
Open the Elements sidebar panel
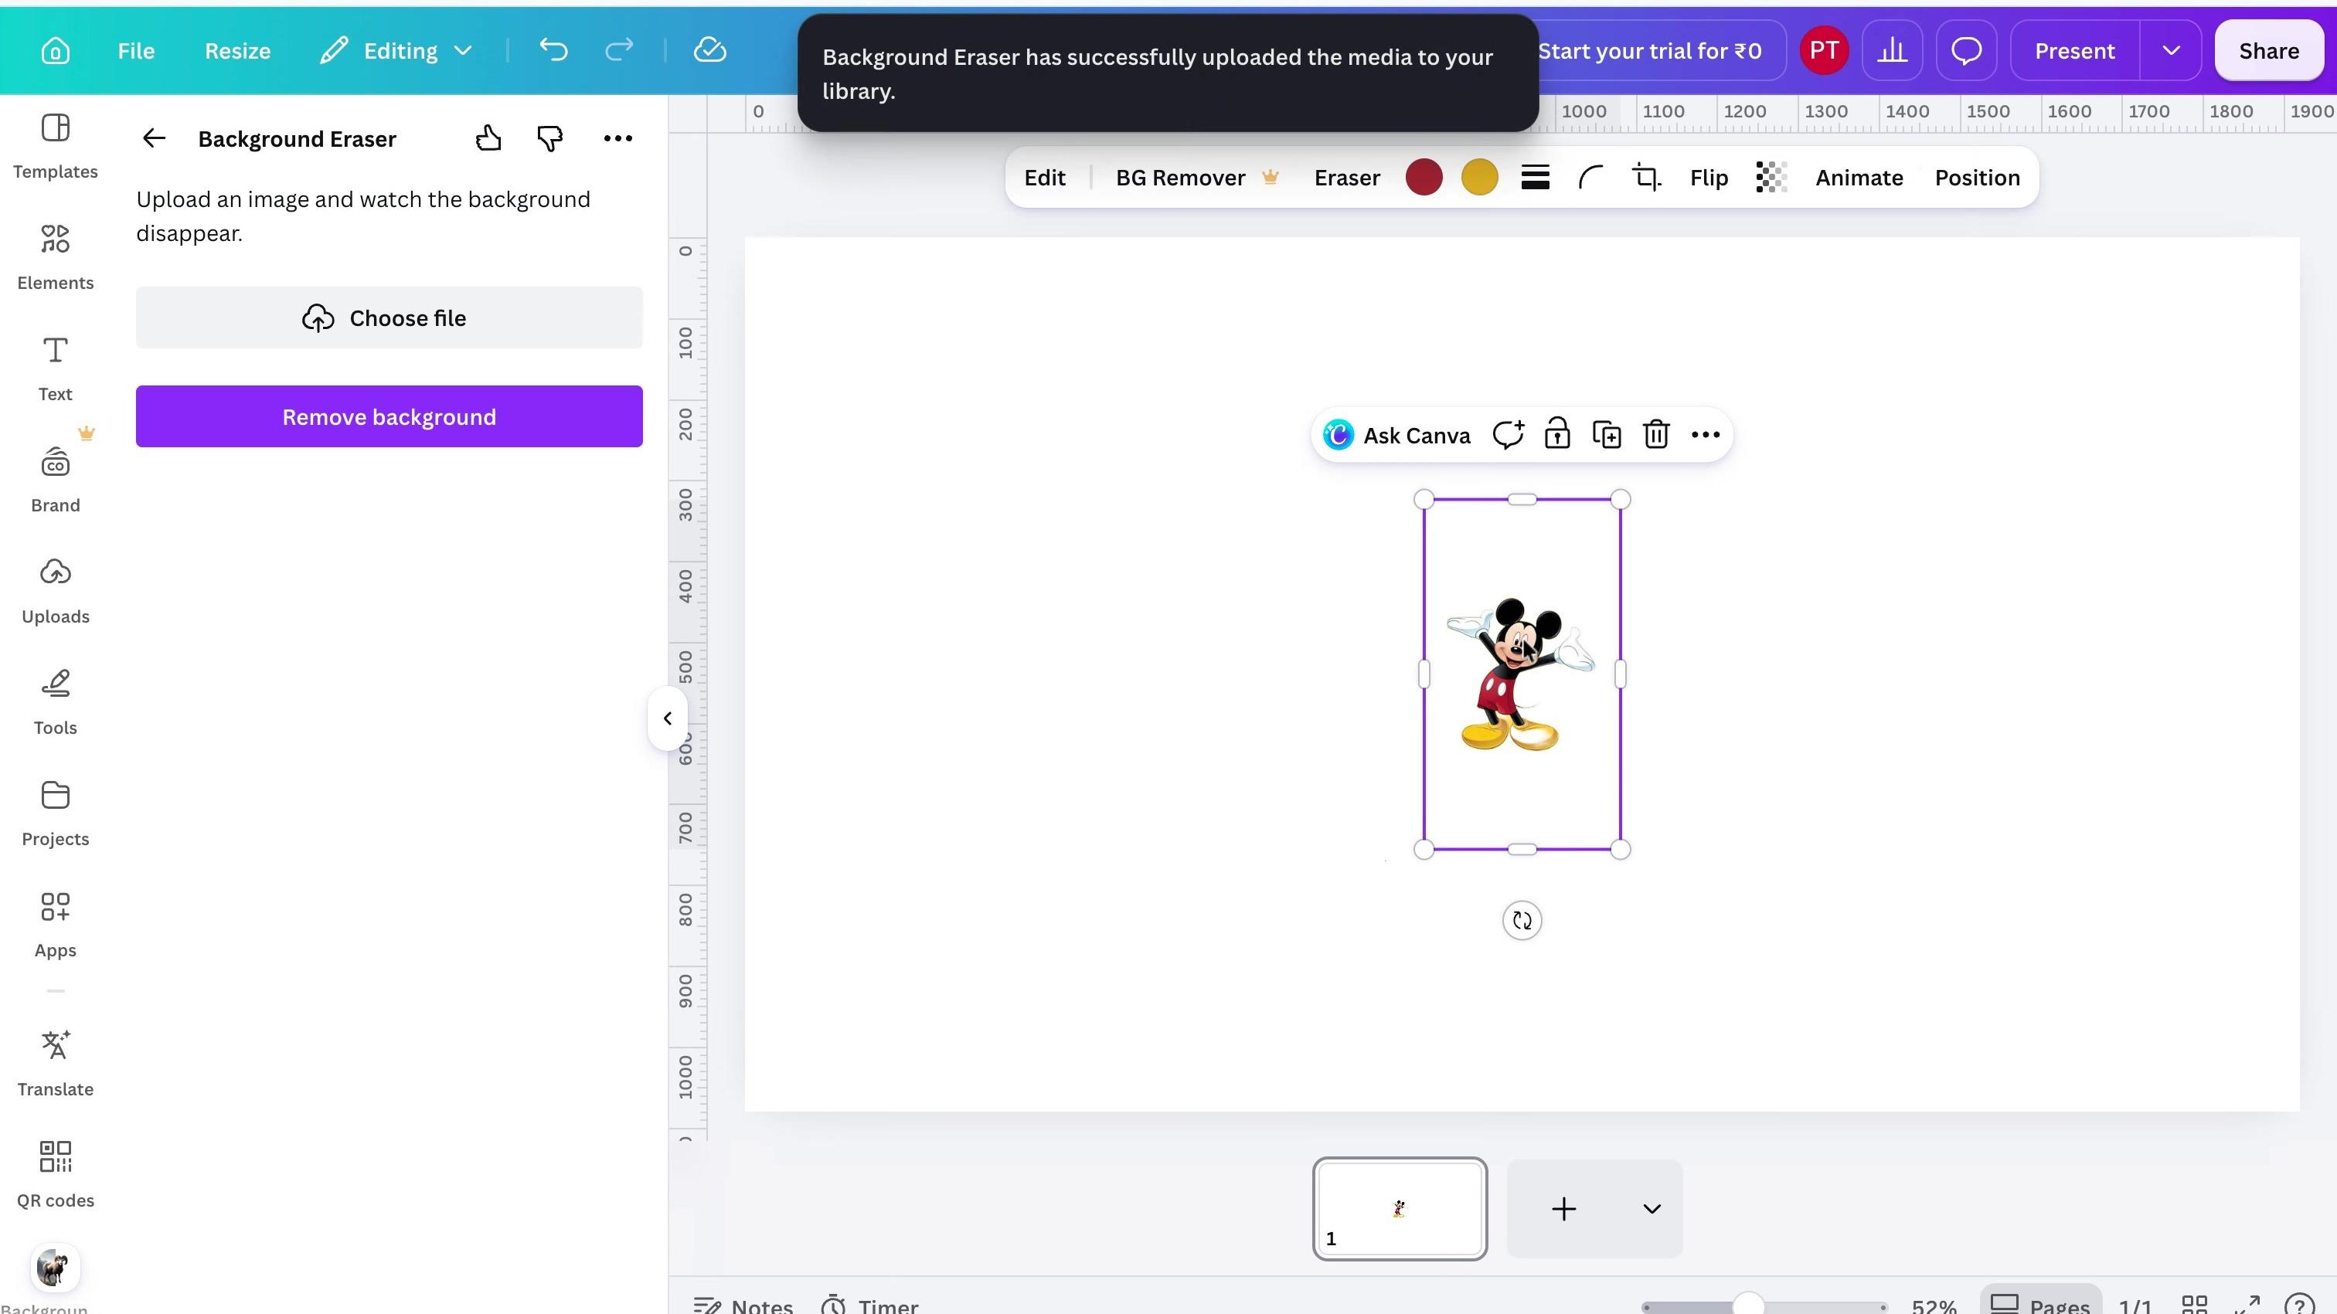click(56, 257)
